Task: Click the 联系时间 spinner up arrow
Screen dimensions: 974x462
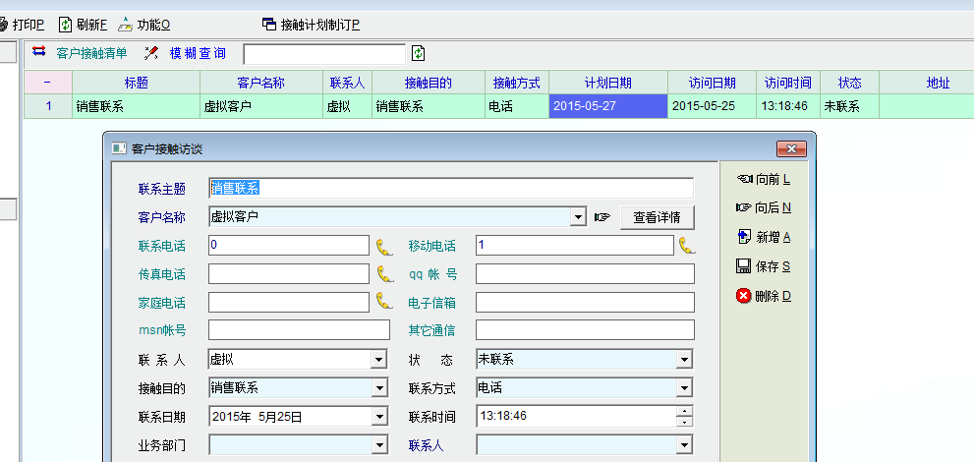Action: (x=685, y=411)
